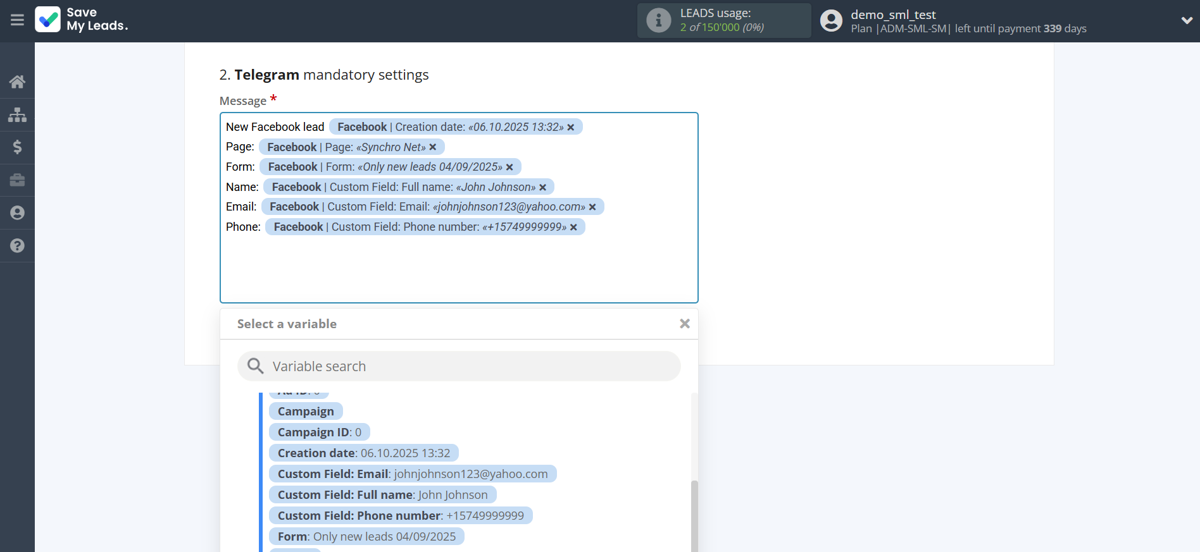Insert Custom Field Full name variable
The height and width of the screenshot is (552, 1200).
pos(382,495)
